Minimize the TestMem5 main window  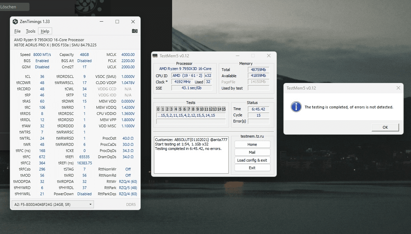[238, 56]
